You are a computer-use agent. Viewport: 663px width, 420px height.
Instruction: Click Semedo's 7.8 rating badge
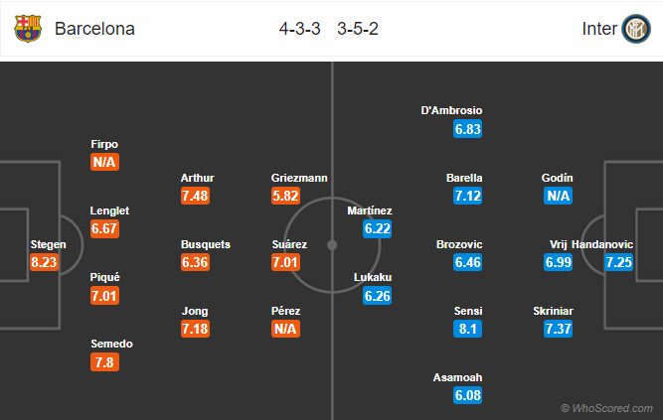click(x=104, y=362)
